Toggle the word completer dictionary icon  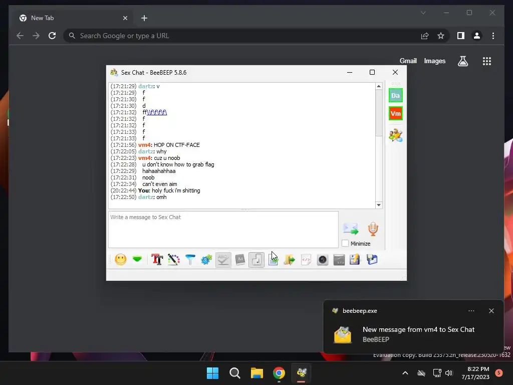[240, 260]
